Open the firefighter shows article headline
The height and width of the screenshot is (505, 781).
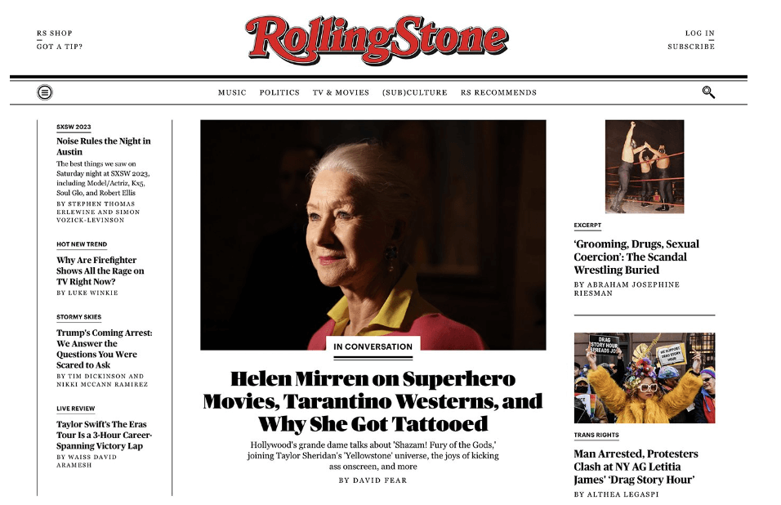(100, 270)
